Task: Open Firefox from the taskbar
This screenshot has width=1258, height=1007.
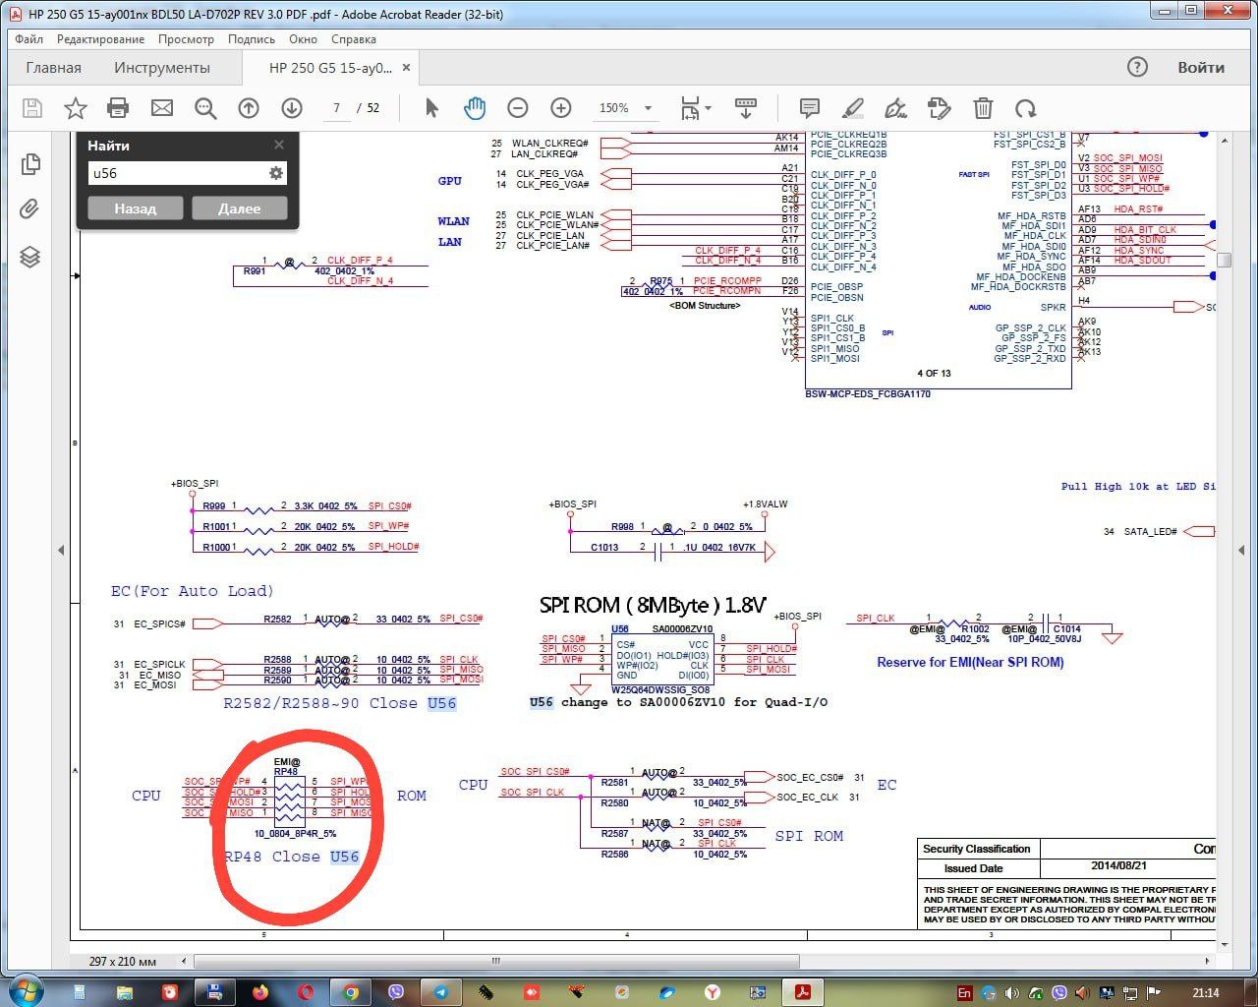Action: click(x=260, y=992)
